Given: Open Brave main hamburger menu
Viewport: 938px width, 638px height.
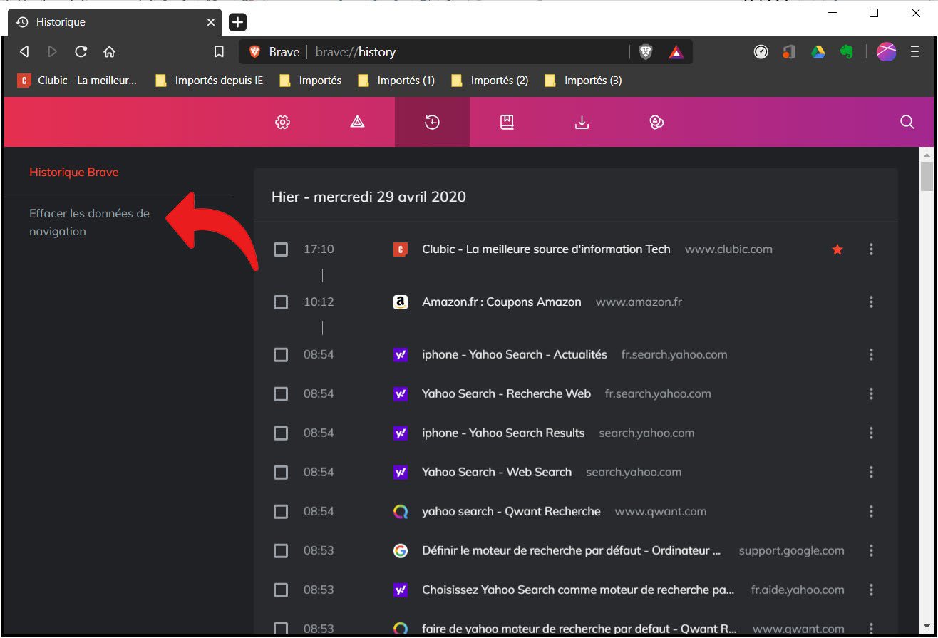Looking at the screenshot, I should (x=914, y=52).
